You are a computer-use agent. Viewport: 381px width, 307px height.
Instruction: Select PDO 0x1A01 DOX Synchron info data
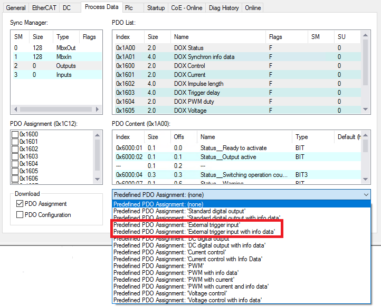(x=237, y=57)
